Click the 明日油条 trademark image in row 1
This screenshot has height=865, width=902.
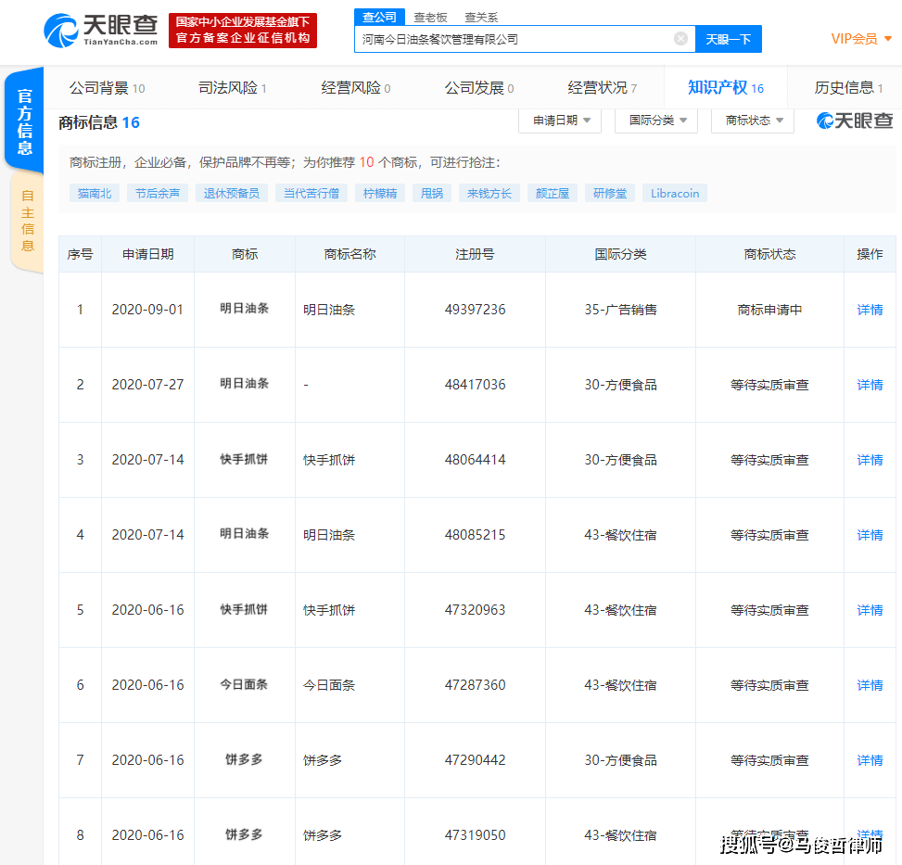coord(245,309)
